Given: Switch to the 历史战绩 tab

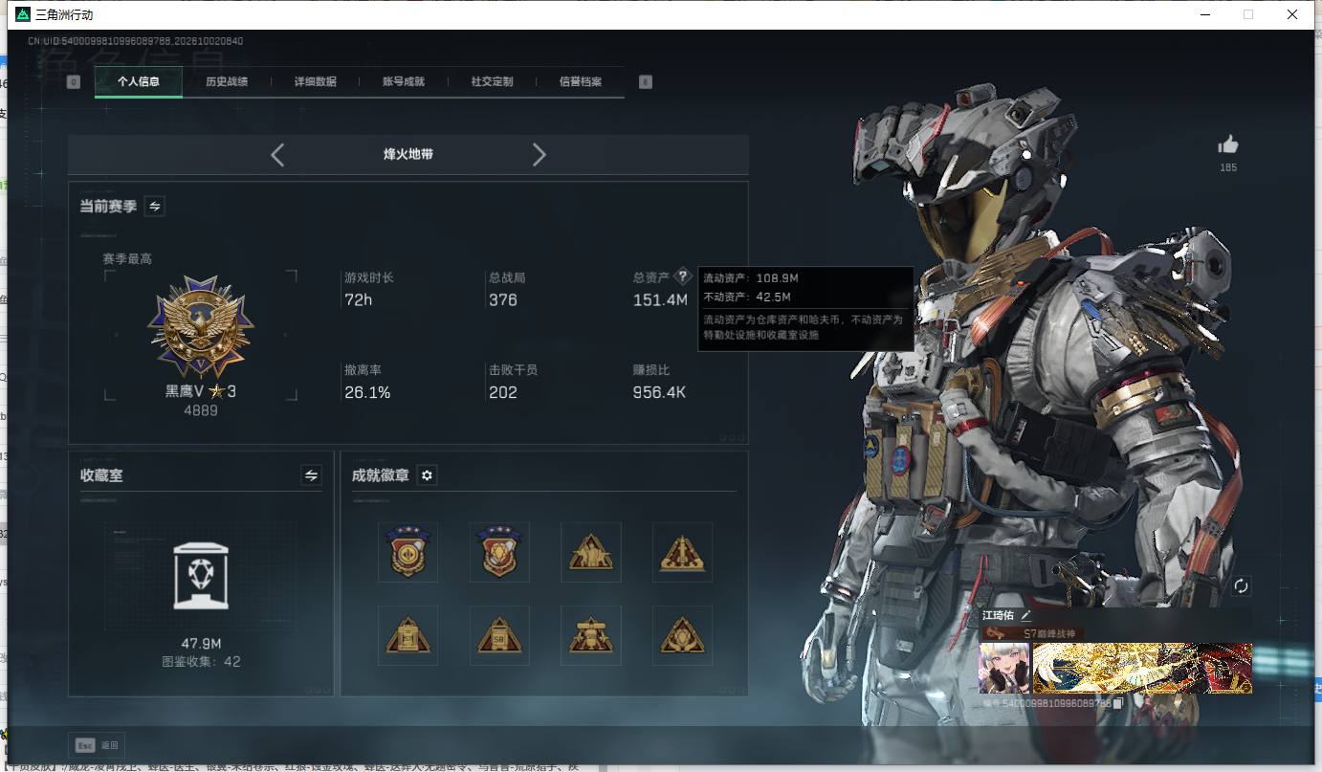Looking at the screenshot, I should point(227,82).
